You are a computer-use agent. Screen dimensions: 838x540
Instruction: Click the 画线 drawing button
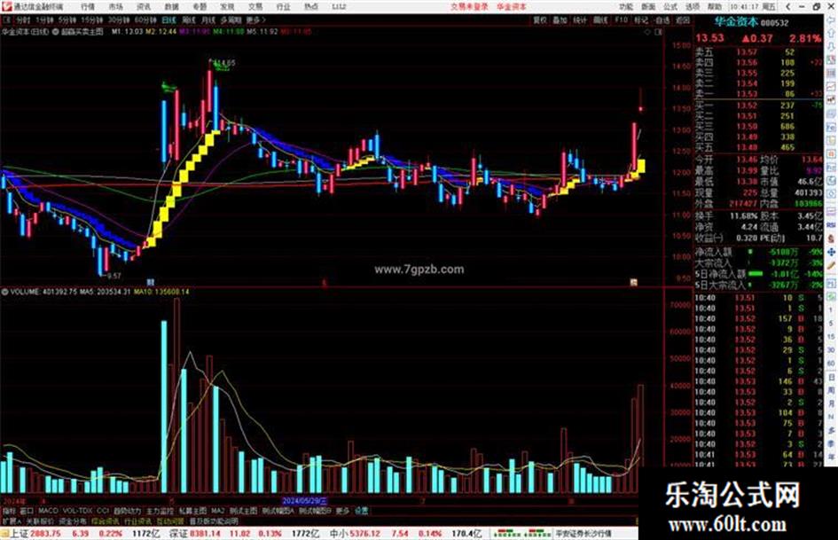600,20
